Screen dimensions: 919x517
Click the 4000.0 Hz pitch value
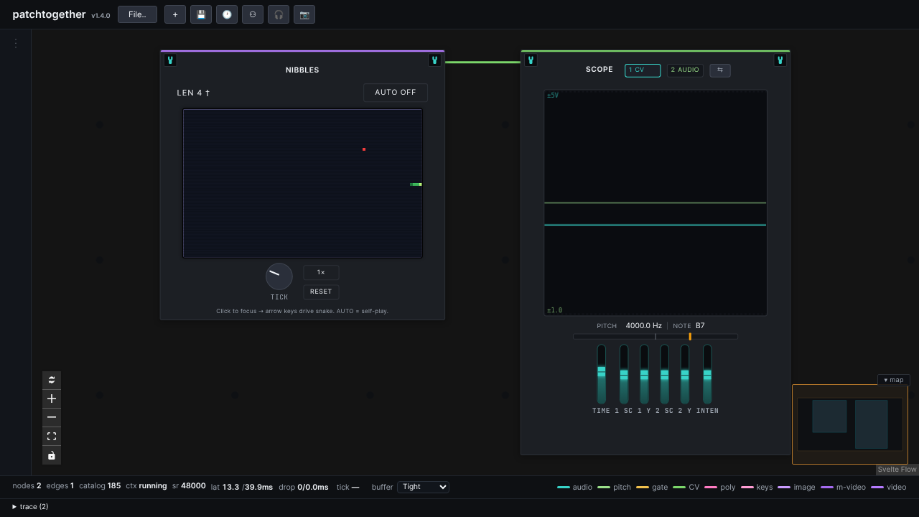click(643, 326)
